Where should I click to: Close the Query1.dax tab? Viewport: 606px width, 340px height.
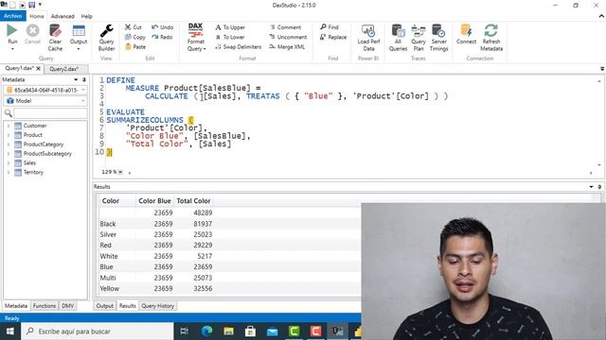point(38,68)
